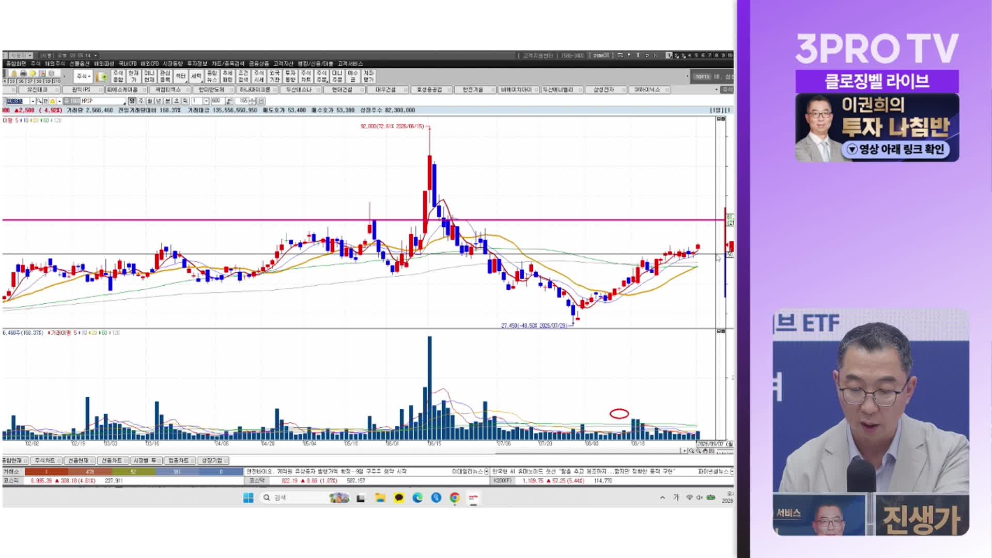
Task: Open the 해외주식 menu
Action: [x=55, y=64]
